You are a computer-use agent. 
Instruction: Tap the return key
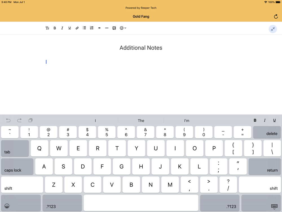[x=265, y=166]
